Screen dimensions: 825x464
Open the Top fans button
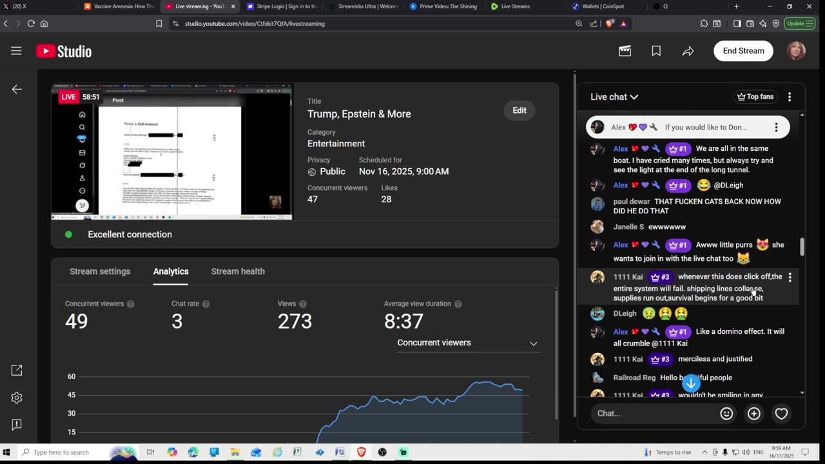click(755, 97)
